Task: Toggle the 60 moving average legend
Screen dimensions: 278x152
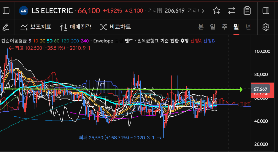Action: point(56,41)
